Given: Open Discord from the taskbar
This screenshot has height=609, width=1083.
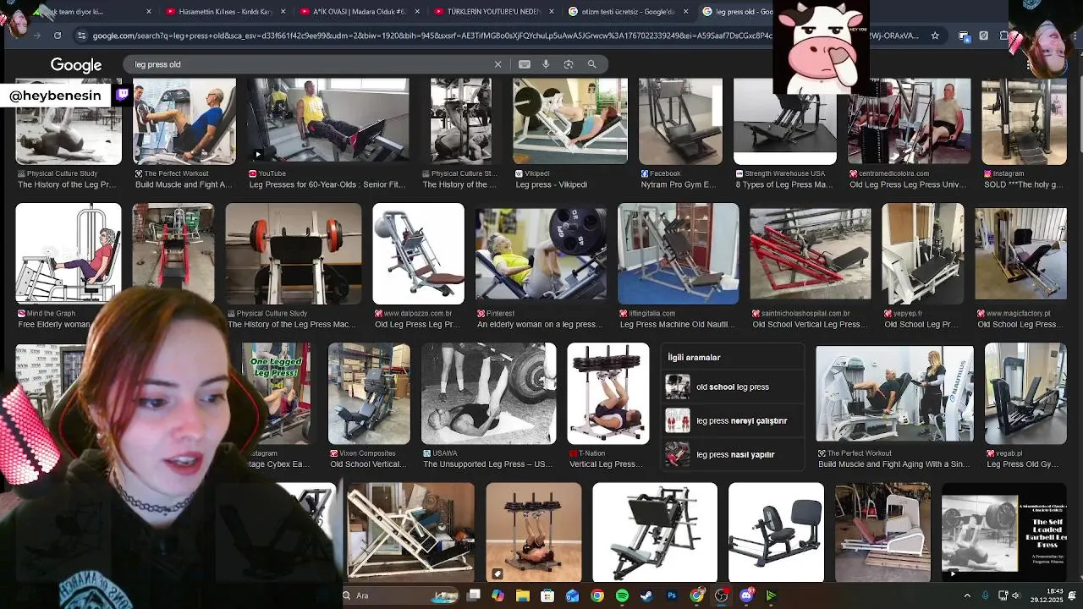Looking at the screenshot, I should point(746,595).
